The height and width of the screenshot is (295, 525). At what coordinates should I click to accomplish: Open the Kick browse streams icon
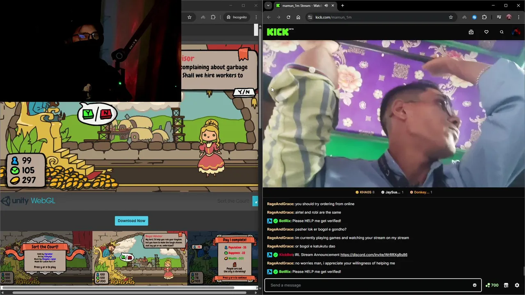point(471,32)
